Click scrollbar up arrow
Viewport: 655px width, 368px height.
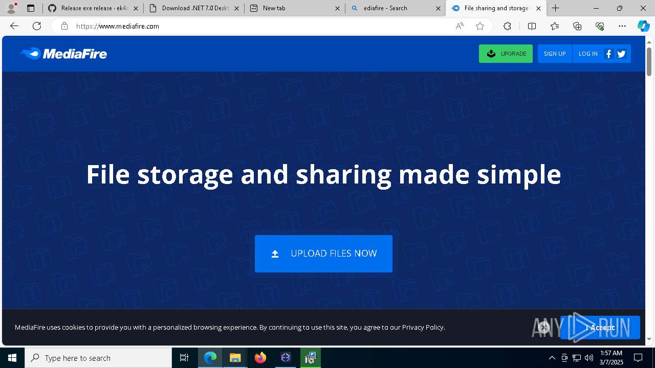pos(649,42)
